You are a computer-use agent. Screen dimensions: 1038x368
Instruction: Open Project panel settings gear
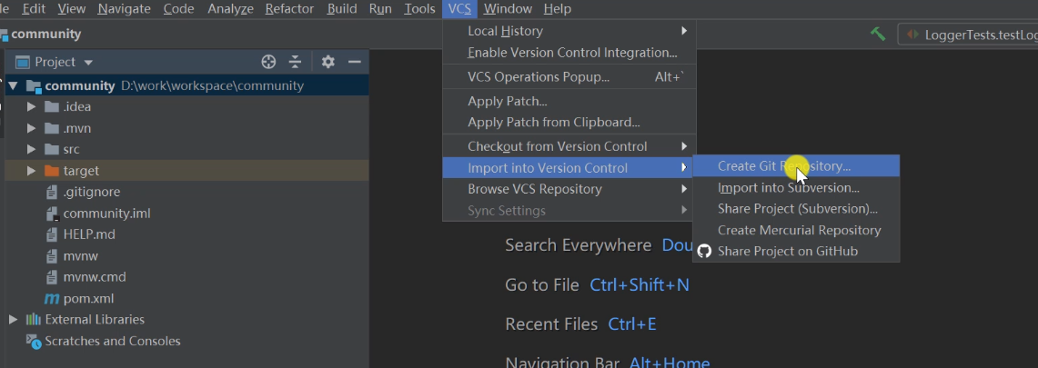[x=328, y=62]
